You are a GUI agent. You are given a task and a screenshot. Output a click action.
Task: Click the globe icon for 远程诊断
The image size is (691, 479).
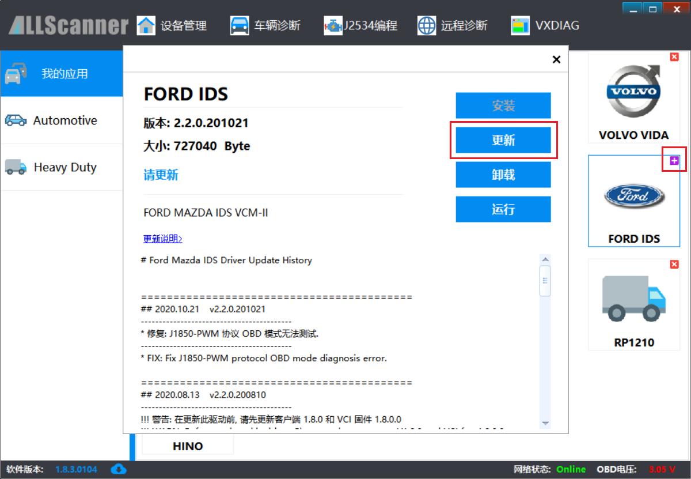[x=427, y=25]
